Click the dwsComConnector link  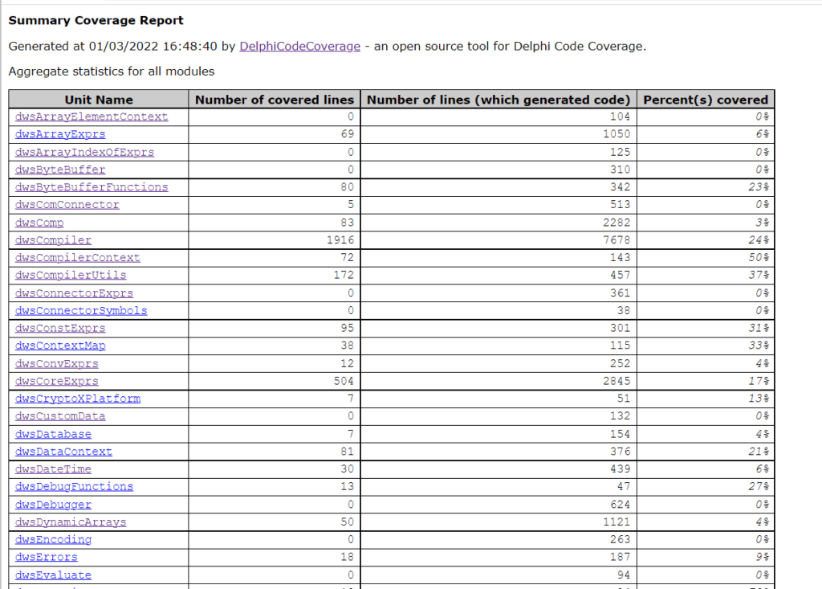67,205
